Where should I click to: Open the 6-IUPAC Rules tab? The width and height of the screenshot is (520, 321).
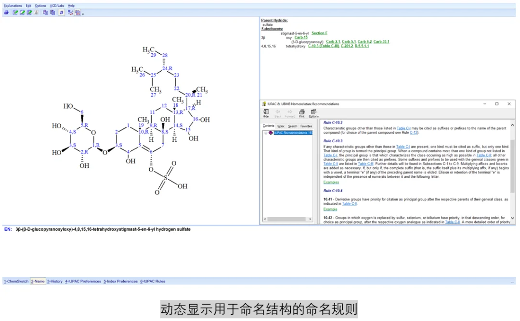(153, 281)
